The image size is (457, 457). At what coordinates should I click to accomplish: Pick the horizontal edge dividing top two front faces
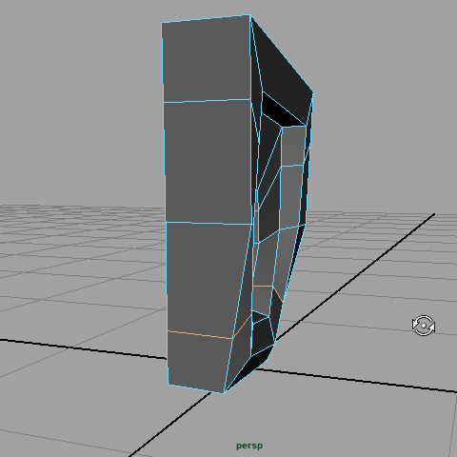click(x=207, y=101)
